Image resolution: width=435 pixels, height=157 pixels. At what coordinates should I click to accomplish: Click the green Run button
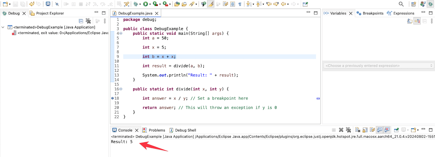(x=145, y=4)
